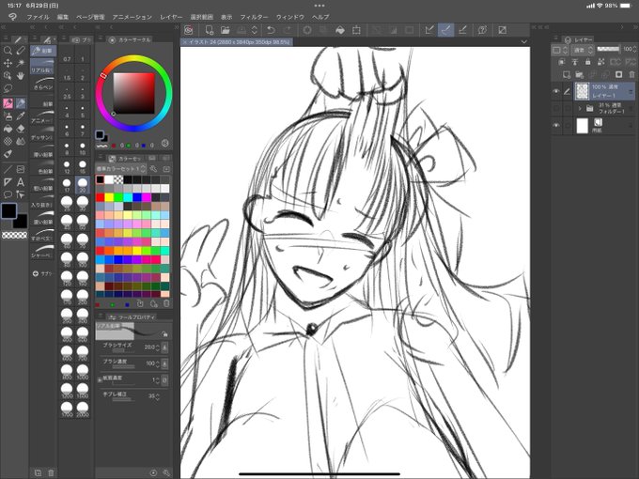This screenshot has height=479, width=639.
Task: Select the Figure straight line tool
Action: pyautogui.click(x=8, y=169)
